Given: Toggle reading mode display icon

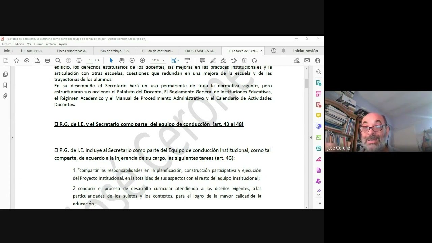Looking at the screenshot, I should tap(187, 60).
